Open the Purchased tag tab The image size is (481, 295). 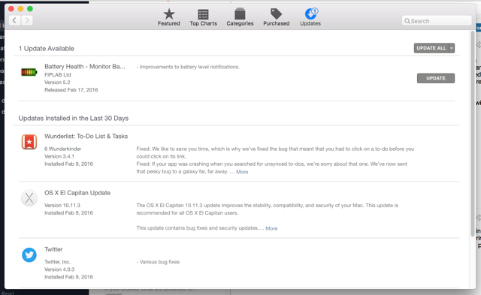(x=276, y=17)
